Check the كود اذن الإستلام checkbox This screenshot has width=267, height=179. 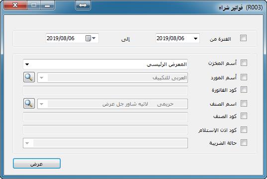(244, 130)
